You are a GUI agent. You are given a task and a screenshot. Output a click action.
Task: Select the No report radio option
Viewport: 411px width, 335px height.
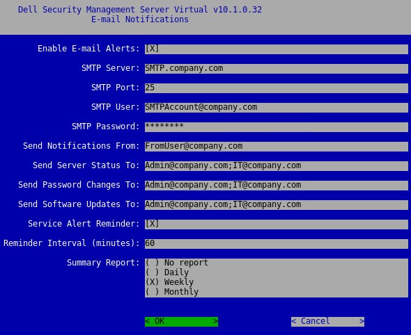point(177,263)
